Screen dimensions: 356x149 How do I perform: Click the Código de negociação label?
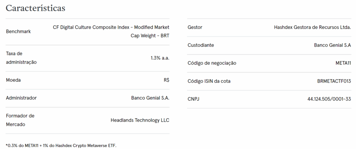(212, 63)
